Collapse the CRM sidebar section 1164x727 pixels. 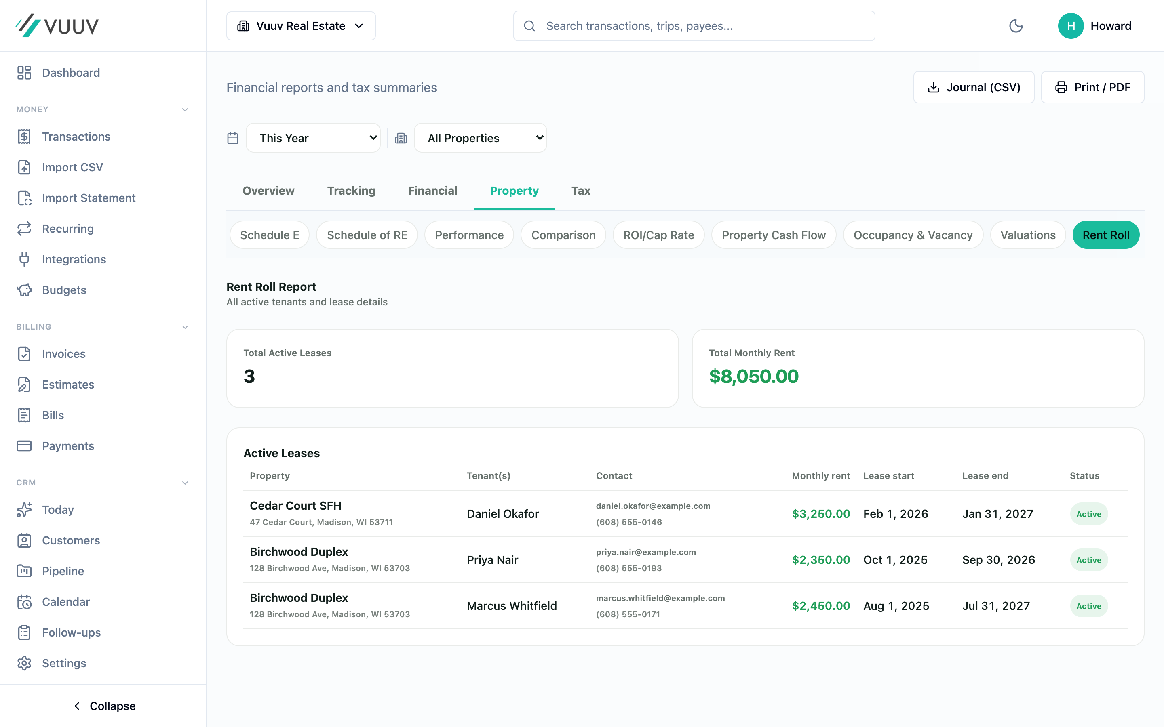tap(185, 483)
